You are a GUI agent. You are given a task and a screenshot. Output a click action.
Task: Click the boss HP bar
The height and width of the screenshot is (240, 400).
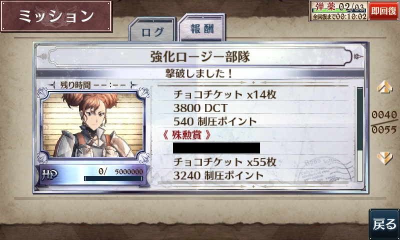click(113, 178)
